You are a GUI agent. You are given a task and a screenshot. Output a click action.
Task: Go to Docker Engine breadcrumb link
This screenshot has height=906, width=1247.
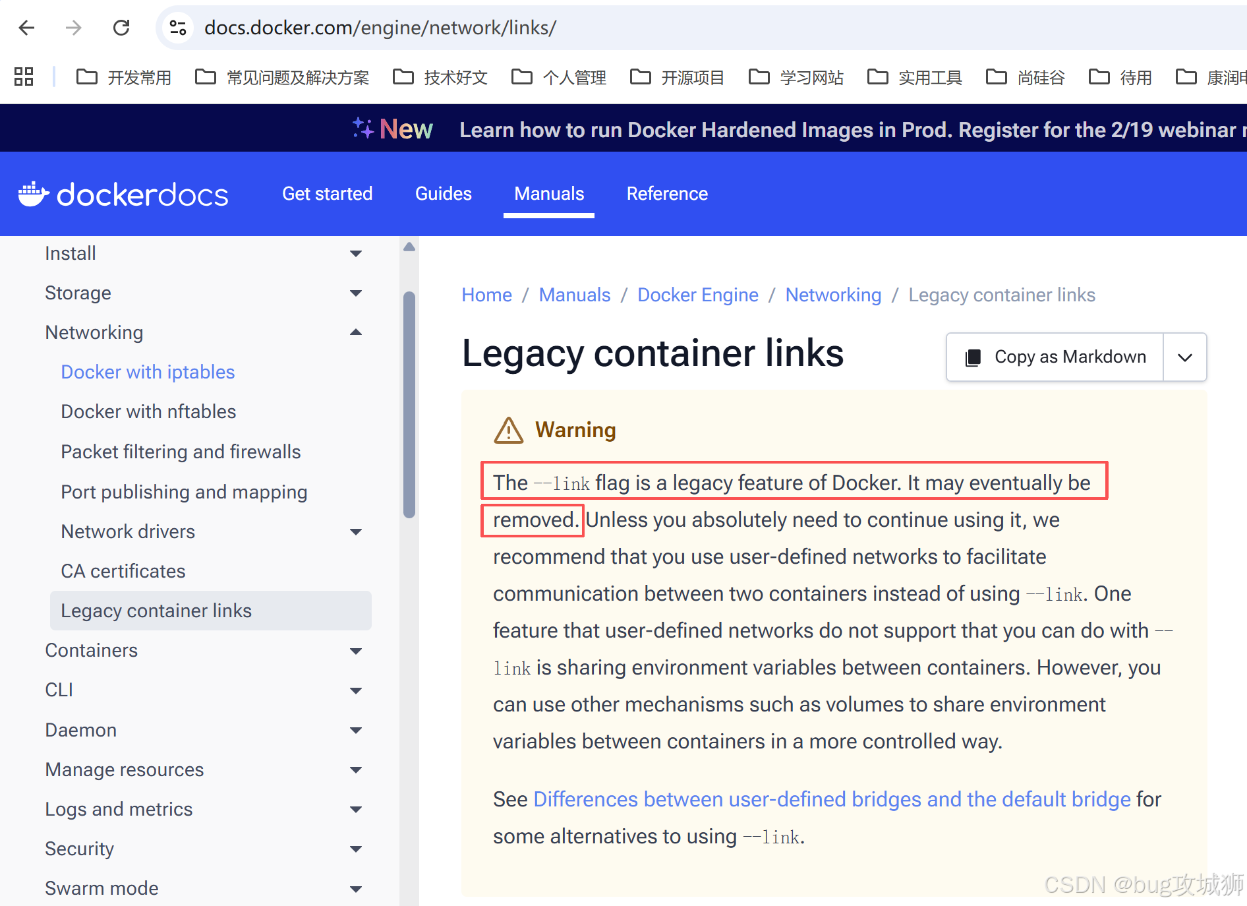click(x=698, y=295)
